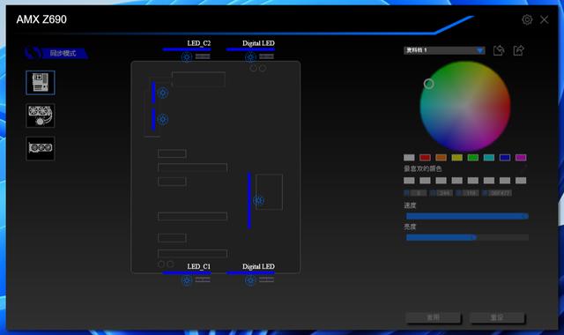
Task: Click the Apply button at bottom
Action: click(x=433, y=317)
